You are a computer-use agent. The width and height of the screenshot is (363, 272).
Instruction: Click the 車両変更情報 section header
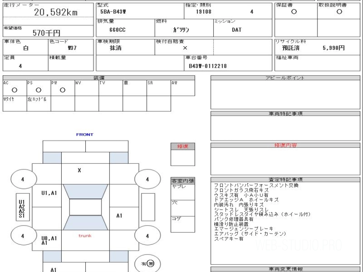pos(285,269)
